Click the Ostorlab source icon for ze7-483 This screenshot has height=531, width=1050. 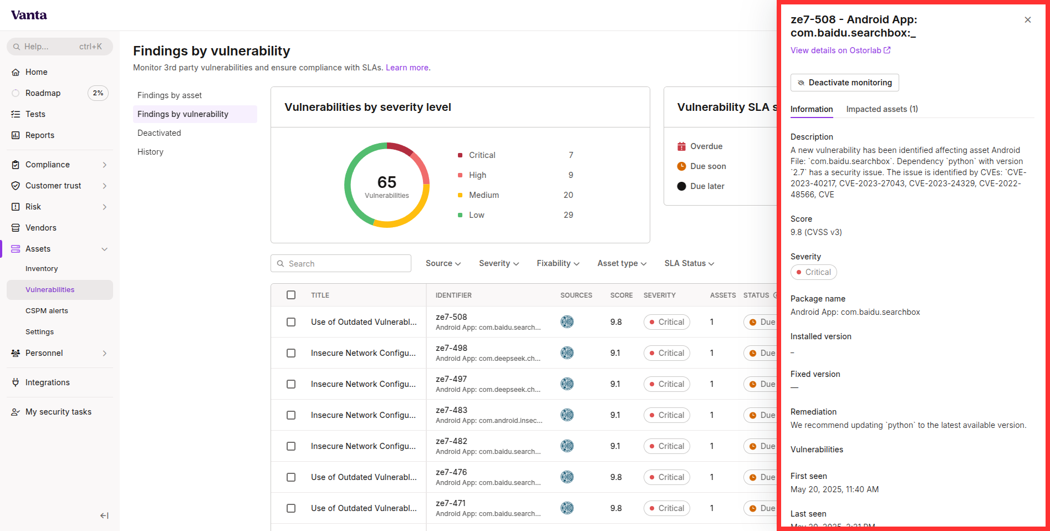pos(567,415)
